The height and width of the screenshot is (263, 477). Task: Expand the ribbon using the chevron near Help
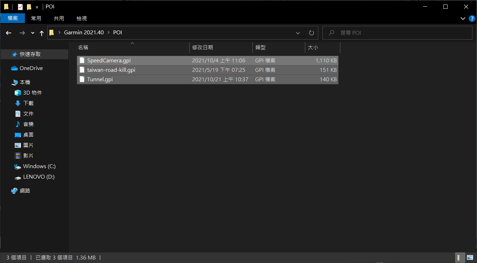pyautogui.click(x=463, y=19)
